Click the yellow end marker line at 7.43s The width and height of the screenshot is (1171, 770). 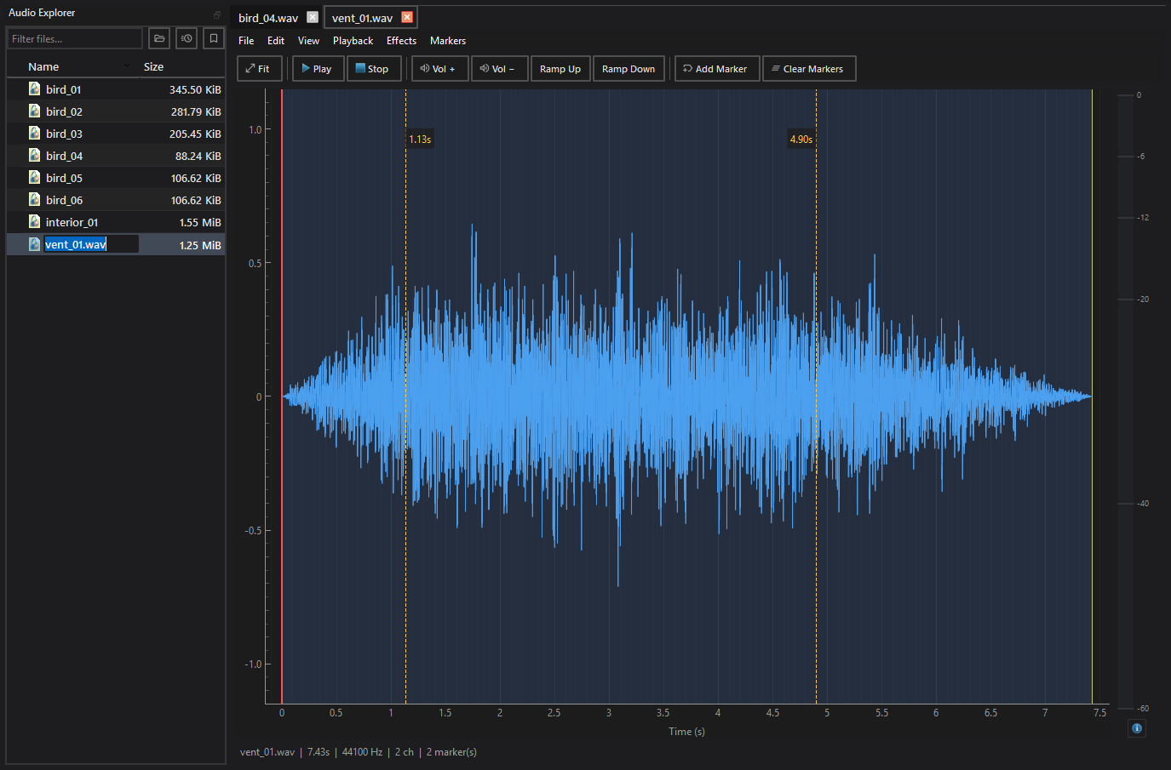pyautogui.click(x=1092, y=396)
